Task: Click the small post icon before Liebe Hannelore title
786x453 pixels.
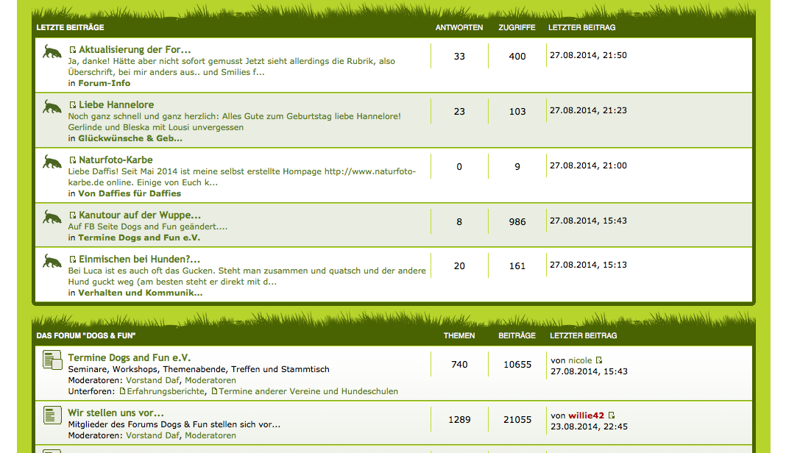Action: (73, 105)
